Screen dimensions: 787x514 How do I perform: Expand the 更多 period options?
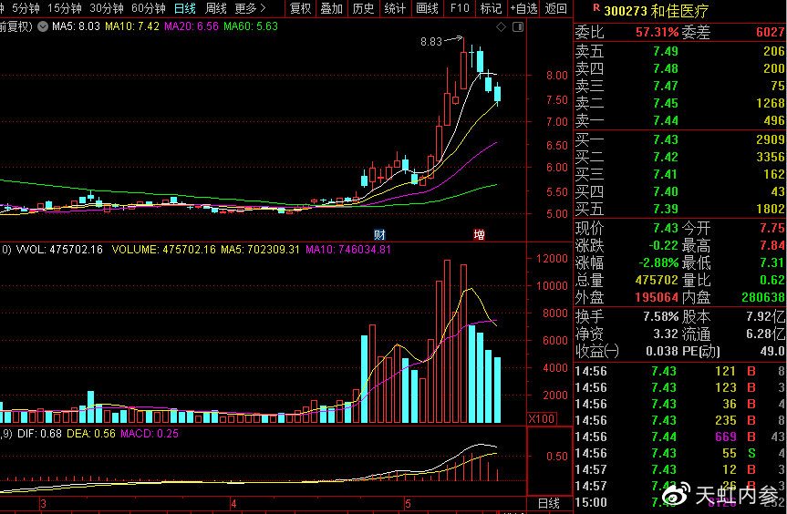pyautogui.click(x=249, y=8)
